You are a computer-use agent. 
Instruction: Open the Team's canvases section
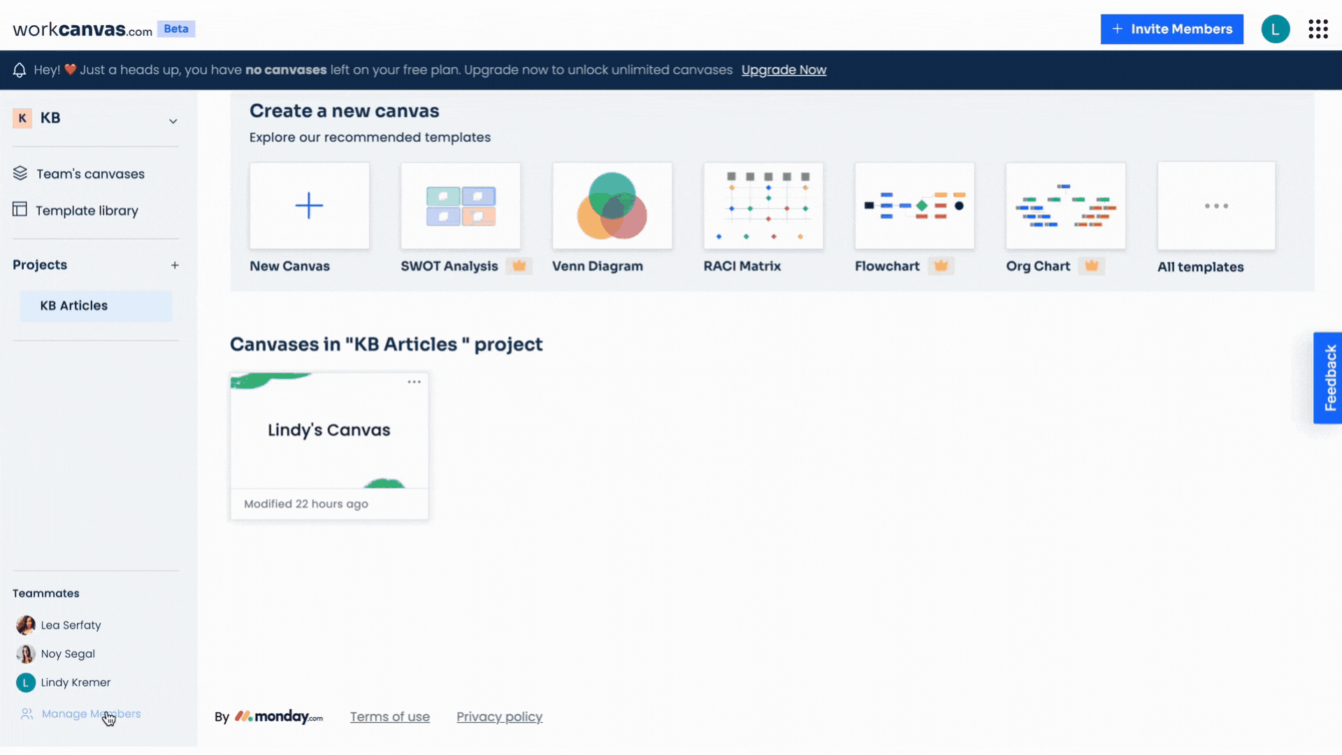tap(90, 173)
